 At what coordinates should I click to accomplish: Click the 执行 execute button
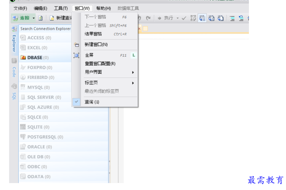pos(165,18)
